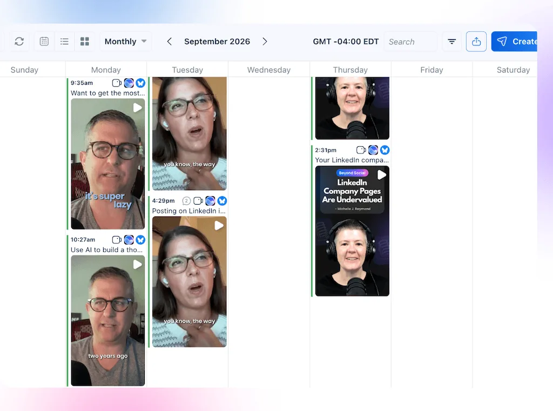Click the Friday column header

[431, 70]
